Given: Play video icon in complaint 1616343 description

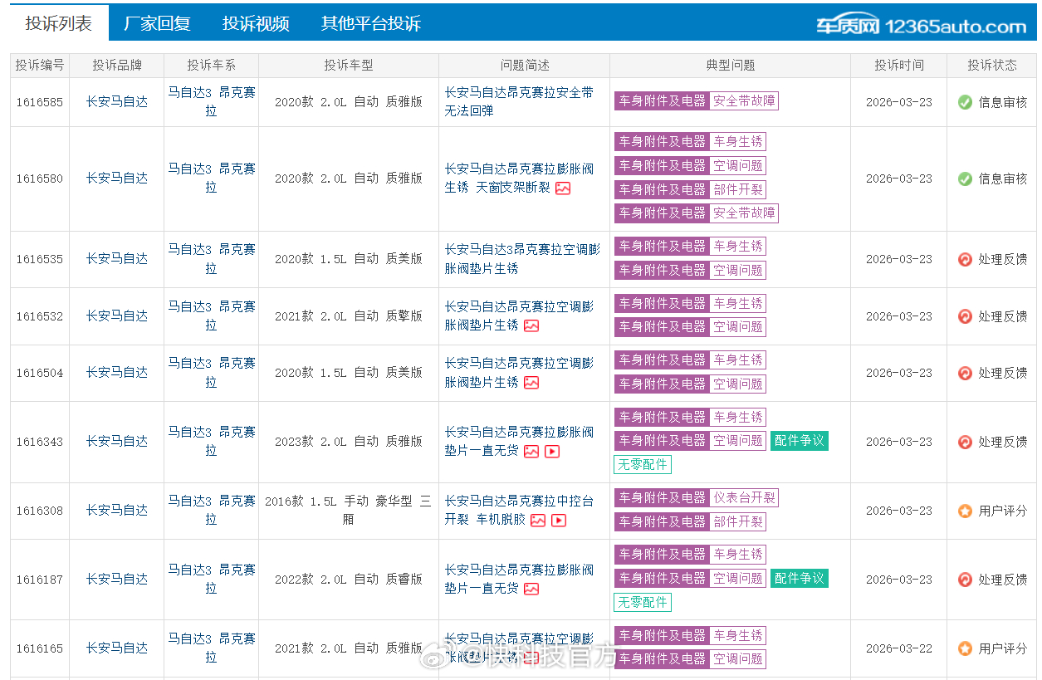Looking at the screenshot, I should coord(552,452).
